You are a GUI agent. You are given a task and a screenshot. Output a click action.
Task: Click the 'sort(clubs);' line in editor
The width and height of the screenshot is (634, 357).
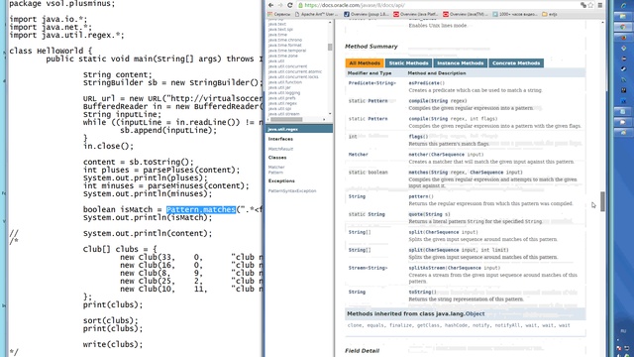[110, 320]
